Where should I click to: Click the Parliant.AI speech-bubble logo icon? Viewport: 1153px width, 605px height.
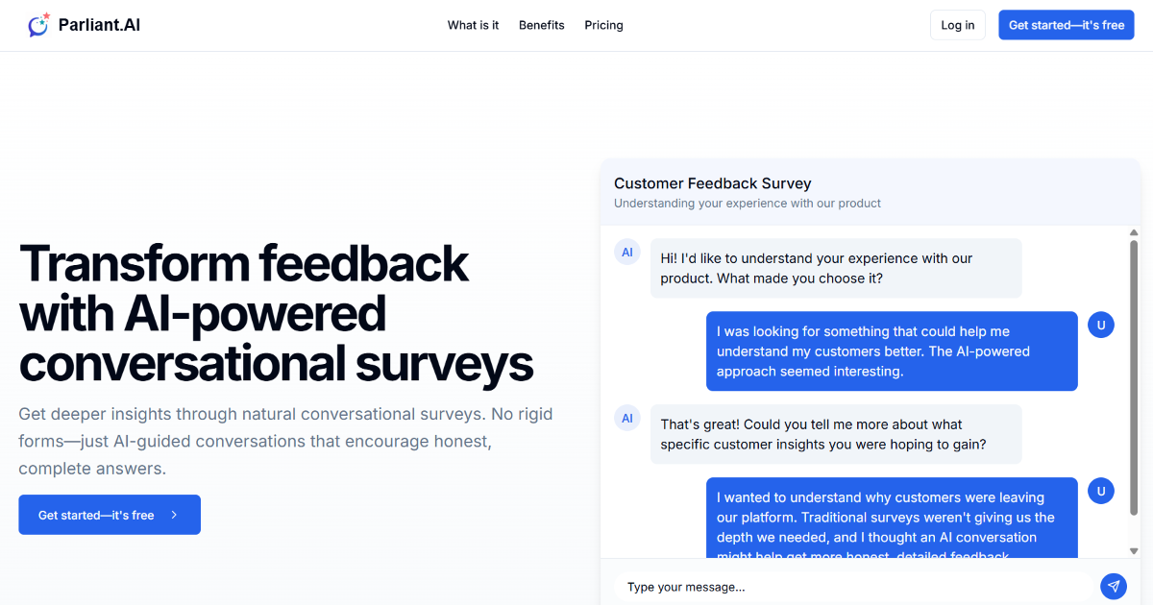[38, 26]
